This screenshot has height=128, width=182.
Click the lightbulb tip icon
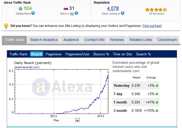pos(6,26)
